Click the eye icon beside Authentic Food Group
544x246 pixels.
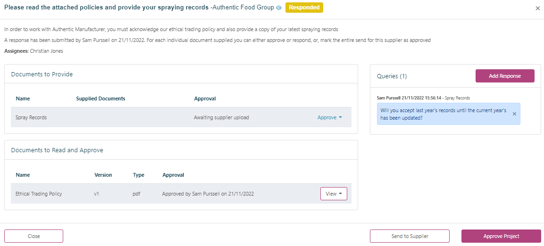pos(279,8)
